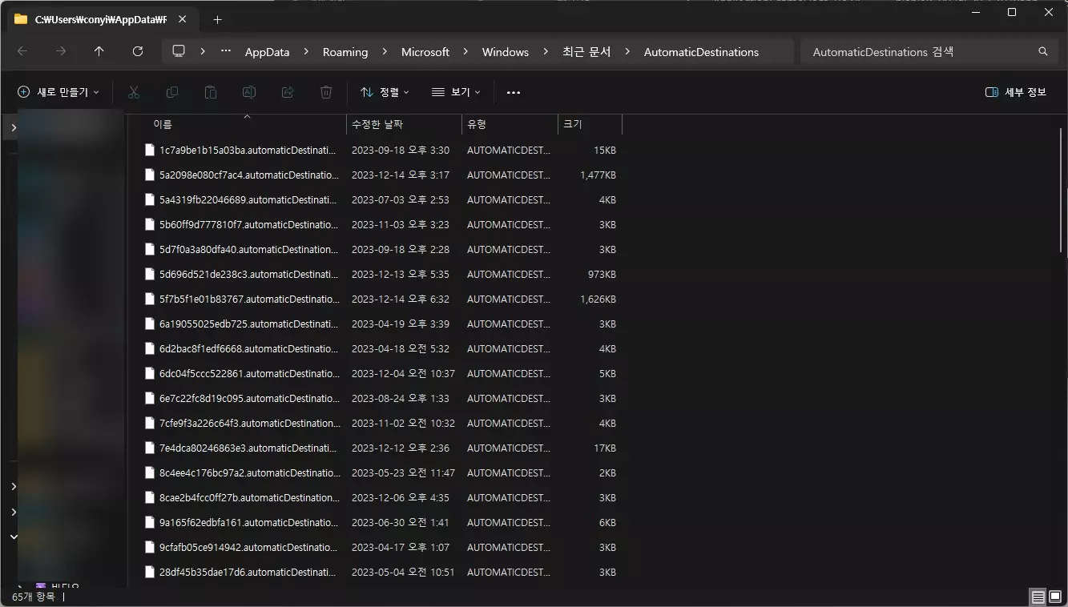Sort by 유형 column header
The width and height of the screenshot is (1068, 607).
tap(510, 124)
